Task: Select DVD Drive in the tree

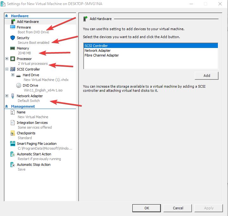Action: (x=30, y=85)
